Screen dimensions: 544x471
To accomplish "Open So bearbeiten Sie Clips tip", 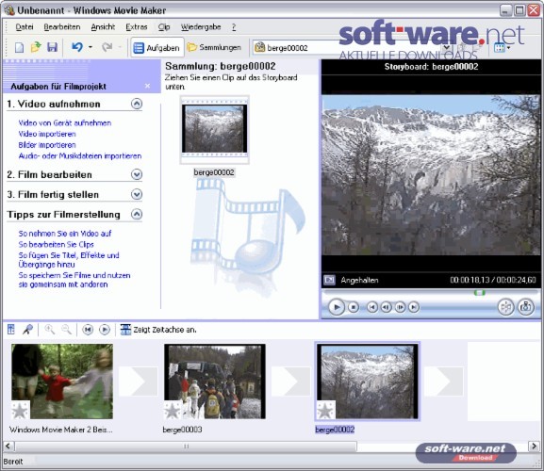I will point(56,244).
